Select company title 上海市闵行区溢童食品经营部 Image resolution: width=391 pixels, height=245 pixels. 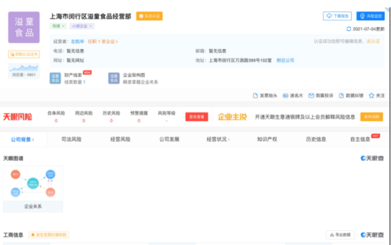[90, 17]
